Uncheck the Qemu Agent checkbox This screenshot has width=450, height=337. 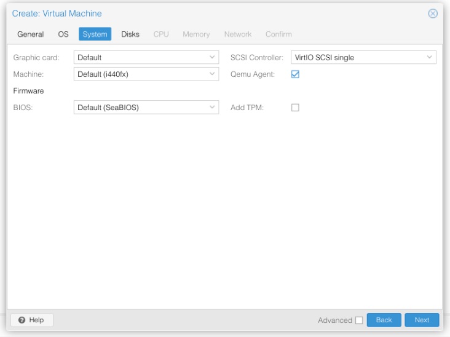[295, 74]
